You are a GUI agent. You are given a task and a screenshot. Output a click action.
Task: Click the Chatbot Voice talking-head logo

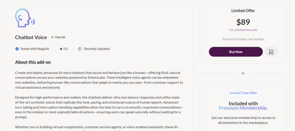pyautogui.click(x=25, y=18)
